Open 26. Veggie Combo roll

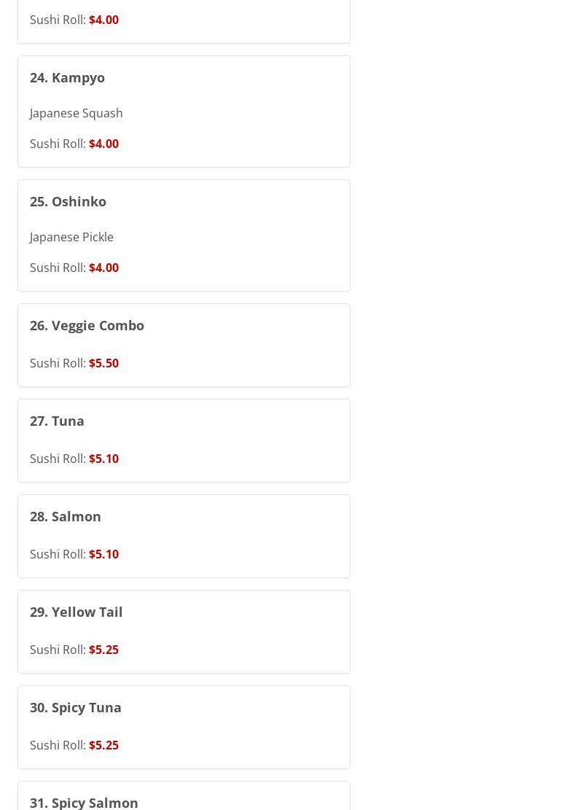pos(87,325)
